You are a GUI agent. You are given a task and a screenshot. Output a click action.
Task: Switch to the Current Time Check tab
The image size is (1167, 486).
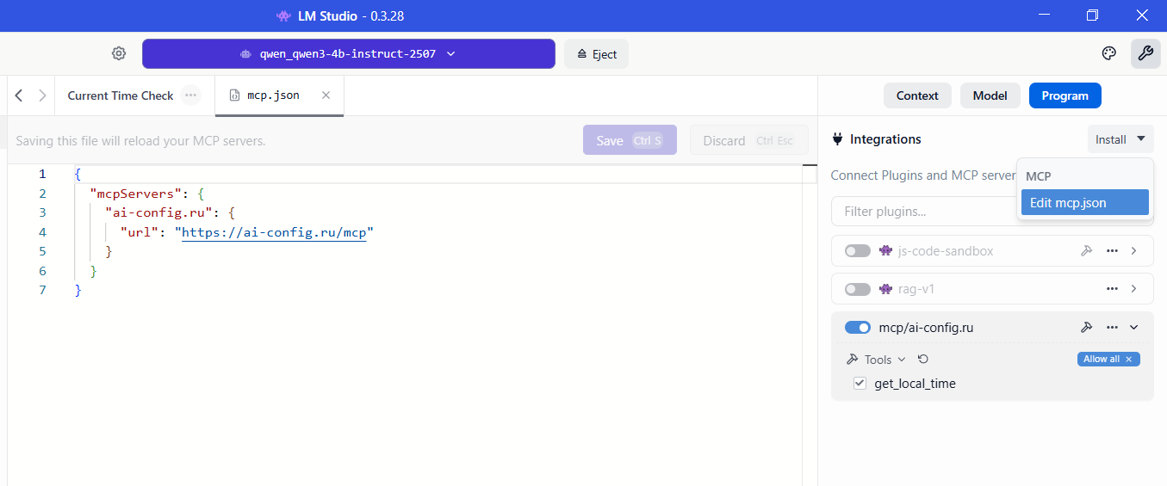pyautogui.click(x=121, y=95)
